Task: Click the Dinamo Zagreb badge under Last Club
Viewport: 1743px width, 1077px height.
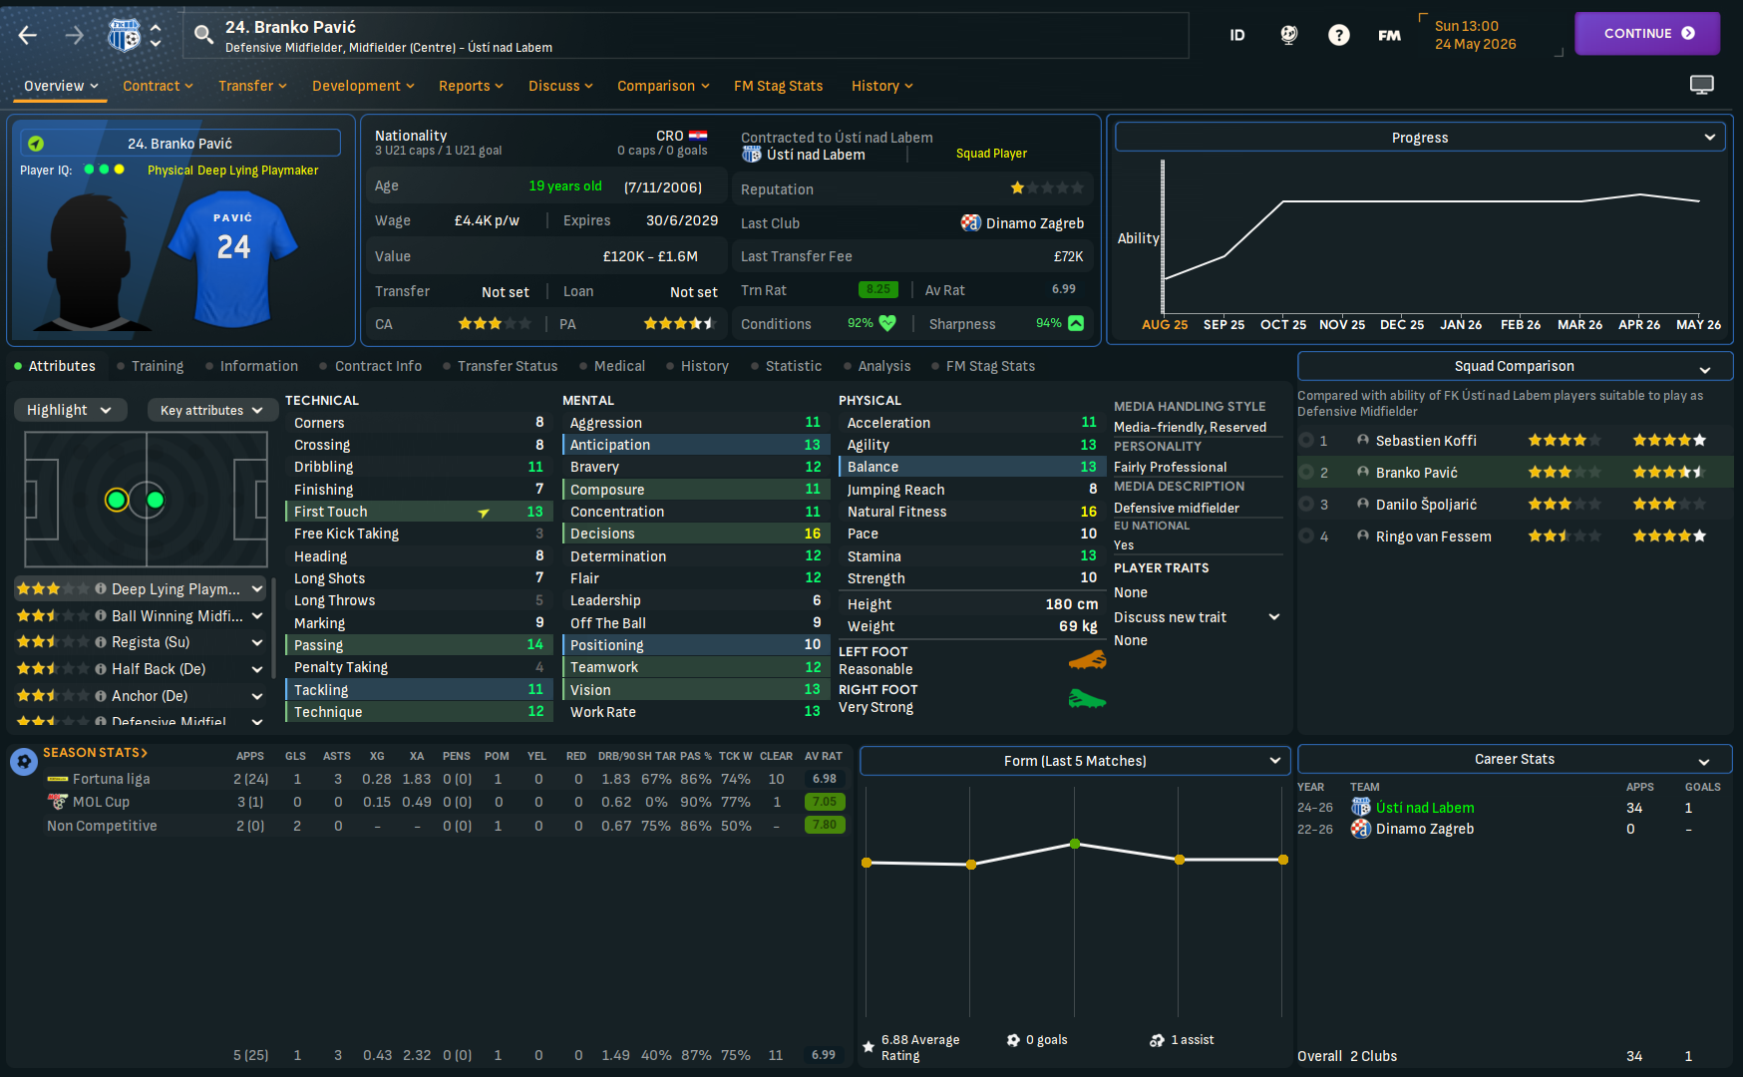Action: tap(970, 222)
